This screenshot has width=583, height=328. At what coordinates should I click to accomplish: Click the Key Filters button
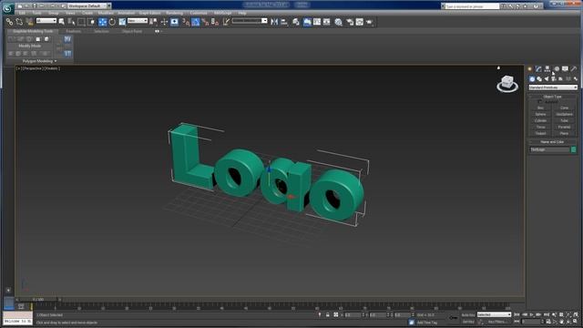point(496,322)
